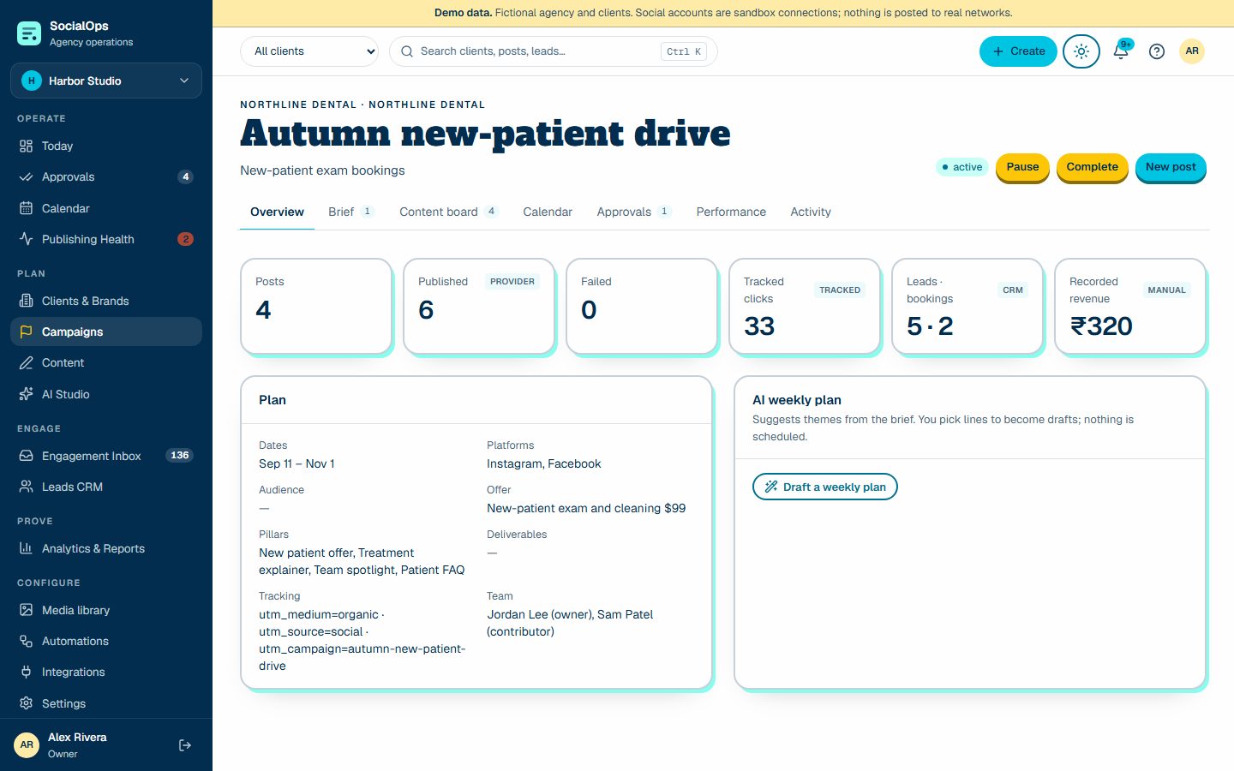1234x771 pixels.
Task: Open the Performance tab
Action: 731,212
